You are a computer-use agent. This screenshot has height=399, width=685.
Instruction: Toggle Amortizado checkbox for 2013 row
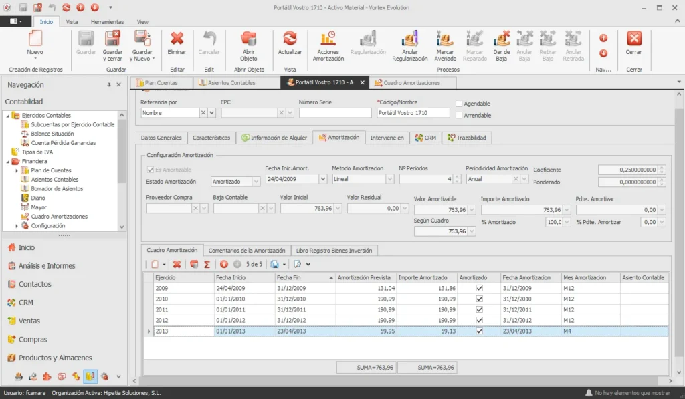tap(479, 331)
